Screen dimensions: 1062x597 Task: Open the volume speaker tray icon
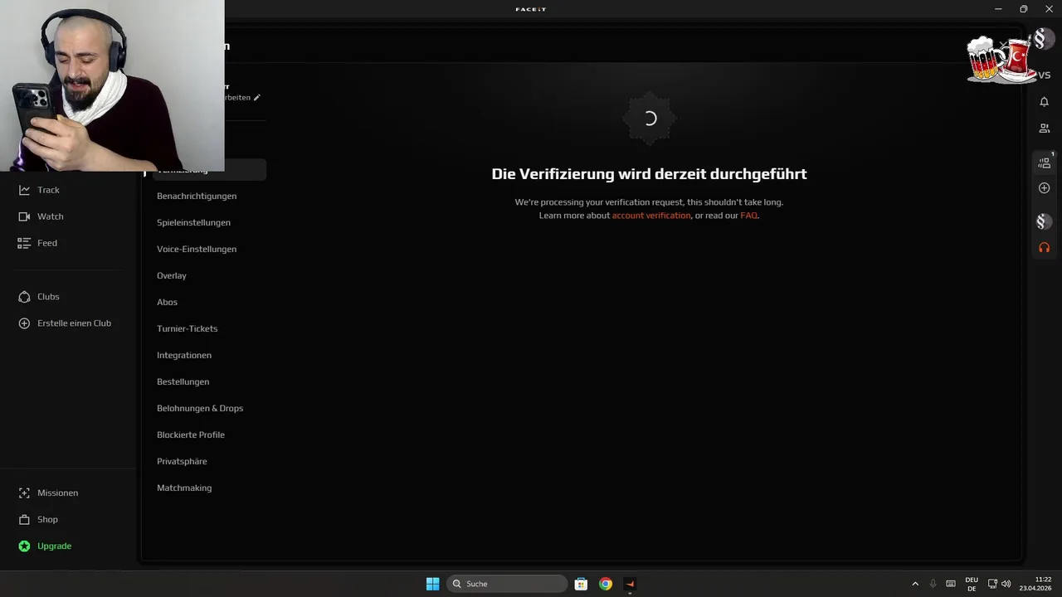point(1006,584)
